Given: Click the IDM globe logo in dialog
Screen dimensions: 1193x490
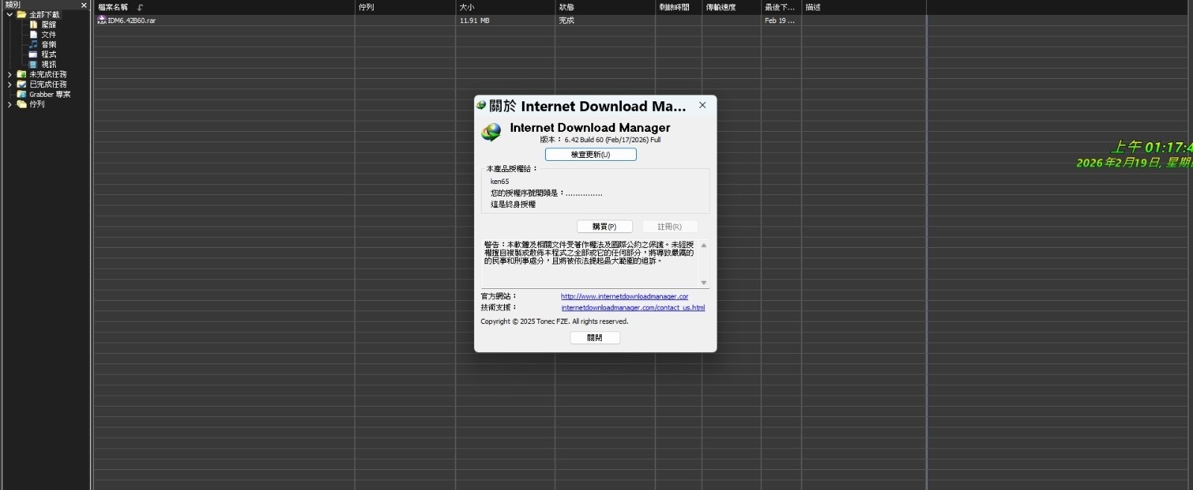Looking at the screenshot, I should pos(491,133).
